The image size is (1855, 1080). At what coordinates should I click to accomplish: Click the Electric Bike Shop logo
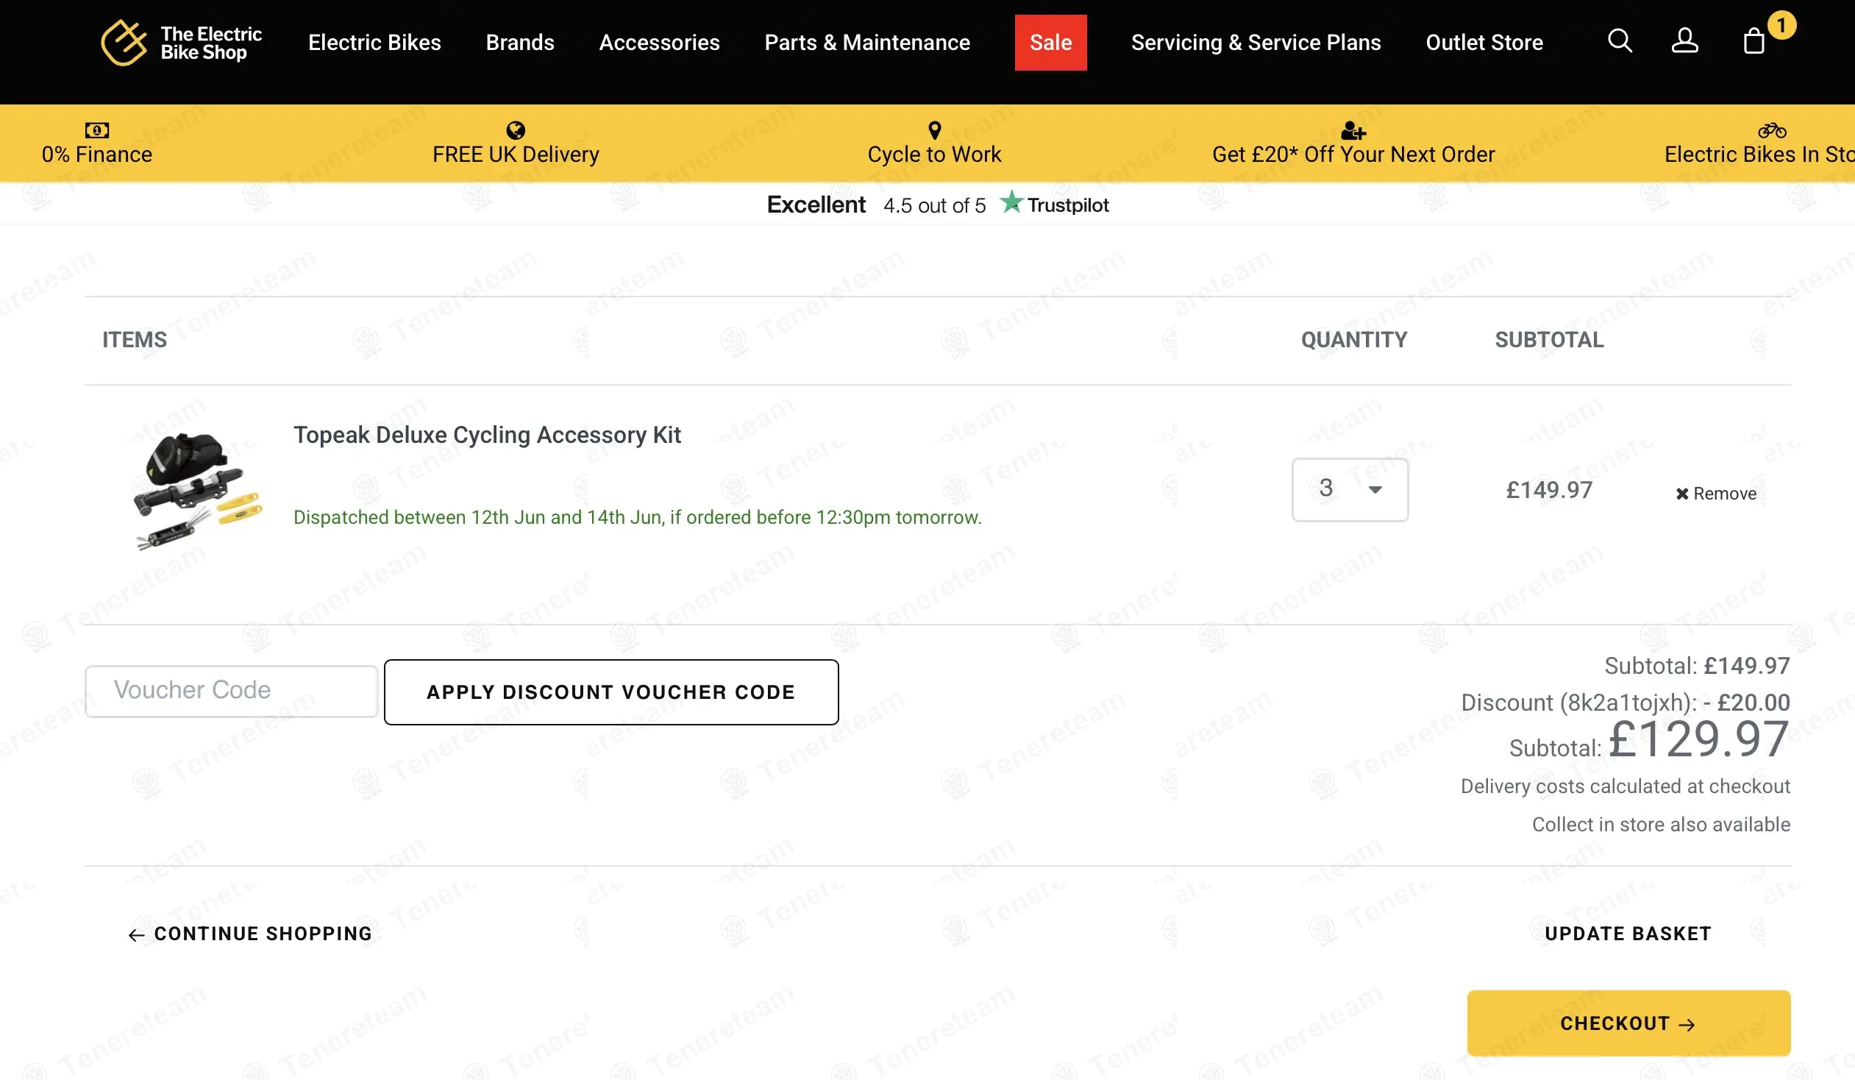(181, 43)
